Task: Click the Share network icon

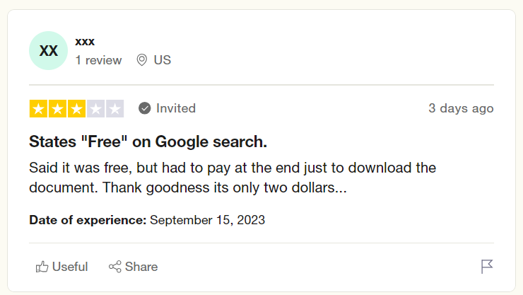Action: (114, 267)
